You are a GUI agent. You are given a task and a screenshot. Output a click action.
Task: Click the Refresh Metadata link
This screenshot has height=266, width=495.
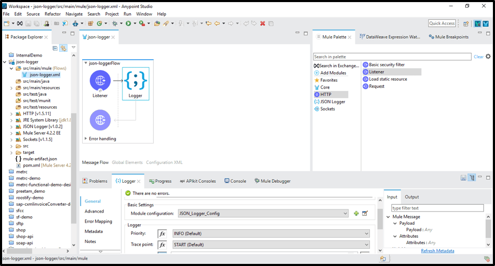(x=437, y=251)
